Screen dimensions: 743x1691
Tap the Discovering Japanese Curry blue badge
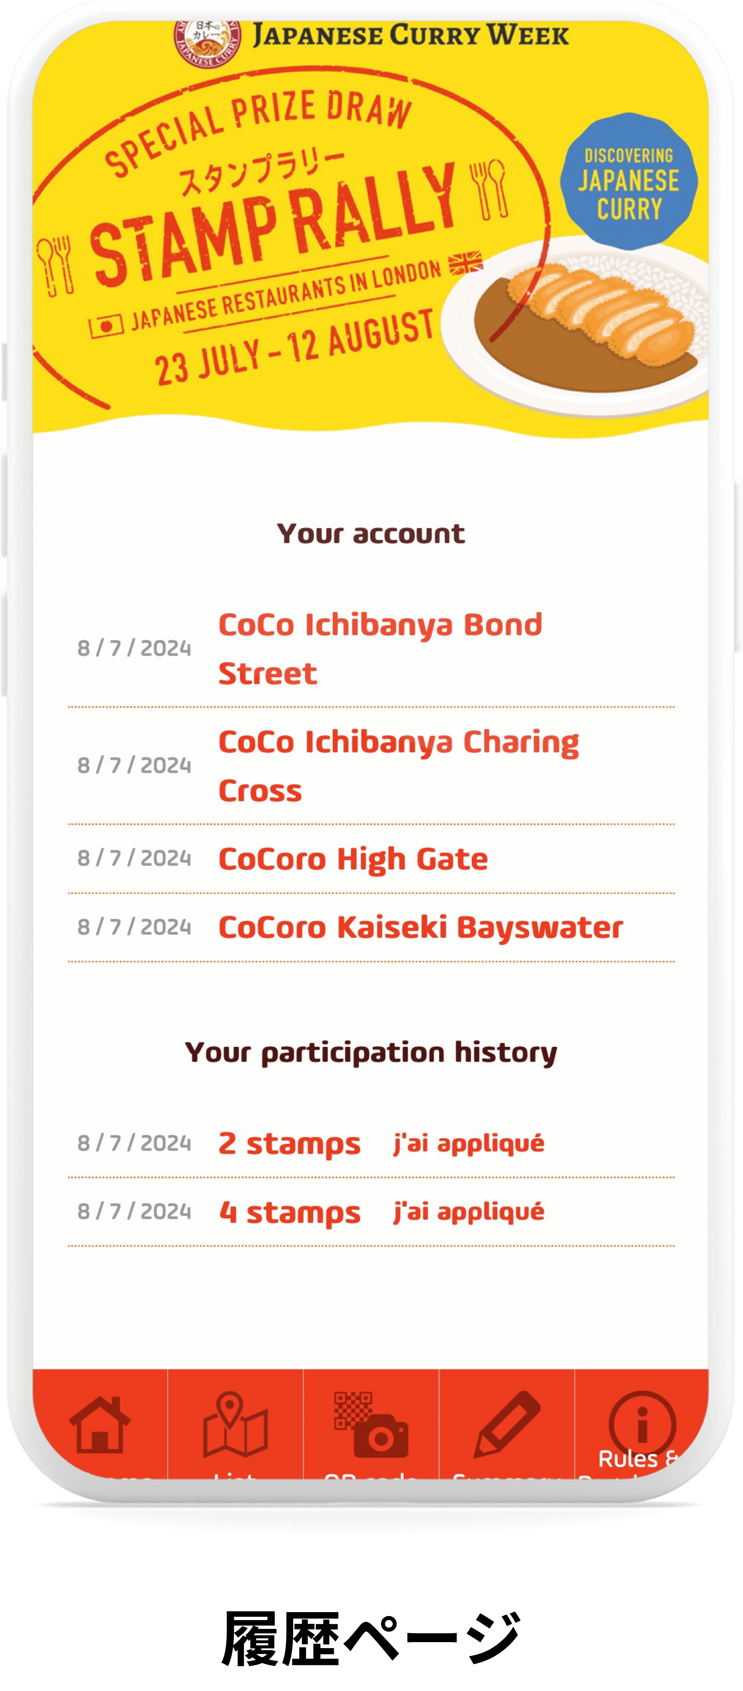coord(629,181)
